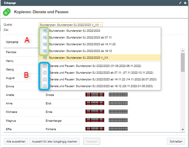Click timetable icon beside 'ab 19.12' entry
Image resolution: width=189 pixels, height=148 pixels.
[x=45, y=51]
